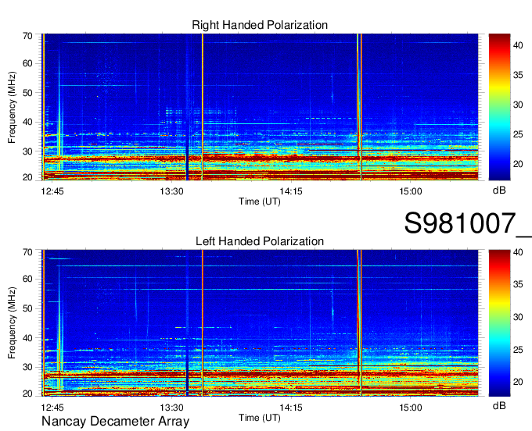The width and height of the screenshot is (532, 431).
Task: Click the 15:00 tick on the right-handed plot
Action: [411, 191]
